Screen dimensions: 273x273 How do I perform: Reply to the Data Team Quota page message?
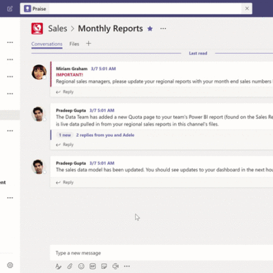tap(65, 145)
